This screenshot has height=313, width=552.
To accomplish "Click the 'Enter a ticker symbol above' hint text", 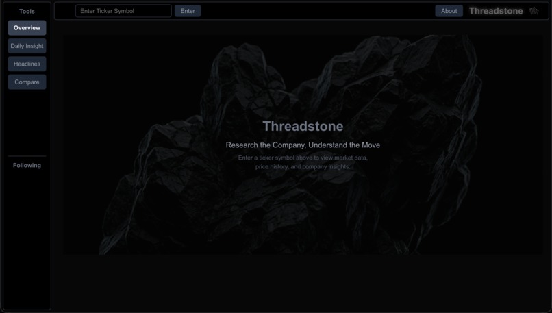I will point(303,162).
